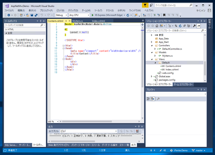The height and width of the screenshot is (155, 215).
Task: Click the Navigate Backward arrow in toolbar
Action: coord(9,15)
